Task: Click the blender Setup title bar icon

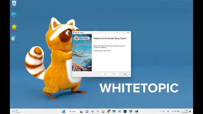Action: click(73, 32)
